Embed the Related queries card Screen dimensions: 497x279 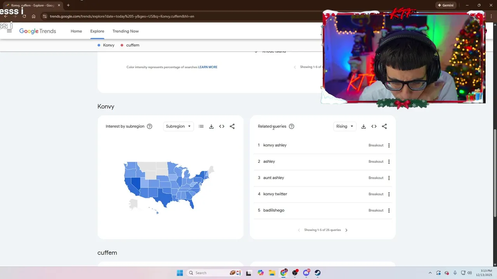[374, 126]
